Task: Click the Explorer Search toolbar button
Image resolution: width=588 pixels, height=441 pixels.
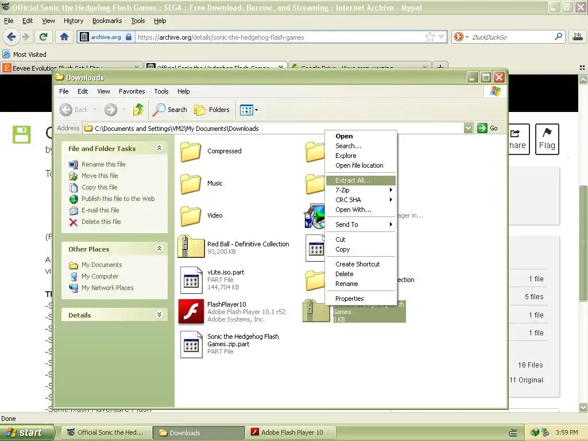Action: point(169,110)
